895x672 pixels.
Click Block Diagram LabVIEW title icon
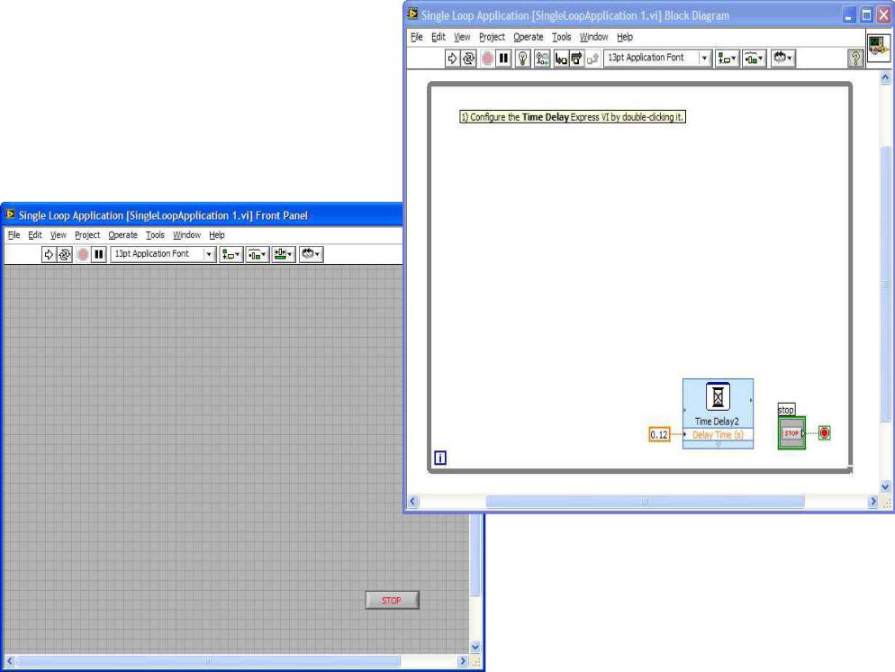[412, 14]
